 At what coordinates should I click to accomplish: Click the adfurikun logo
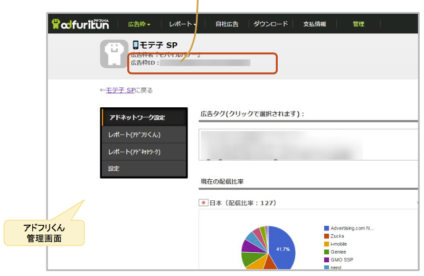[80, 24]
